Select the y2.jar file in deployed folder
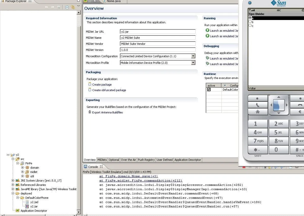This screenshot has height=216, width=304. tap(34, 206)
